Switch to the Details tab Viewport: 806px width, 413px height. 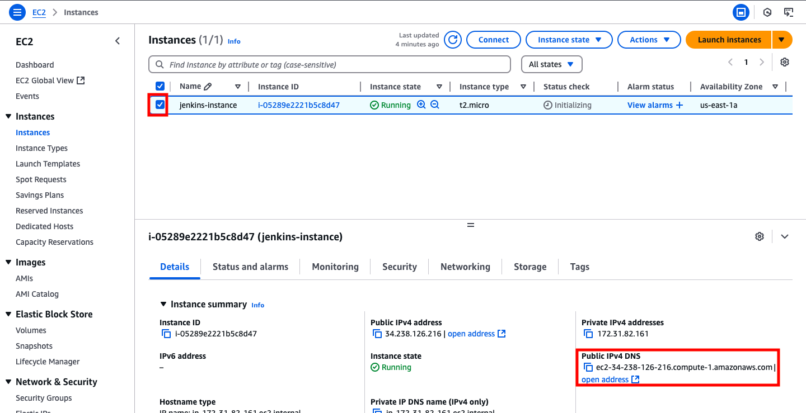(175, 267)
